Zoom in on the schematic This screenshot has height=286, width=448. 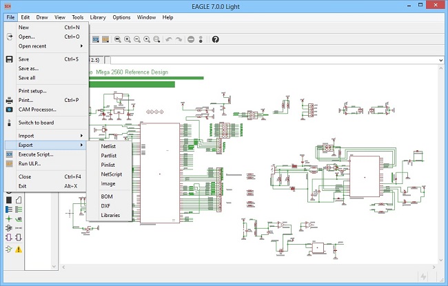point(128,39)
